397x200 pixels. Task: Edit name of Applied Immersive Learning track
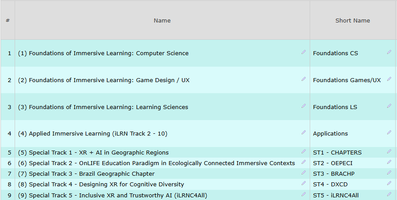tap(304, 132)
